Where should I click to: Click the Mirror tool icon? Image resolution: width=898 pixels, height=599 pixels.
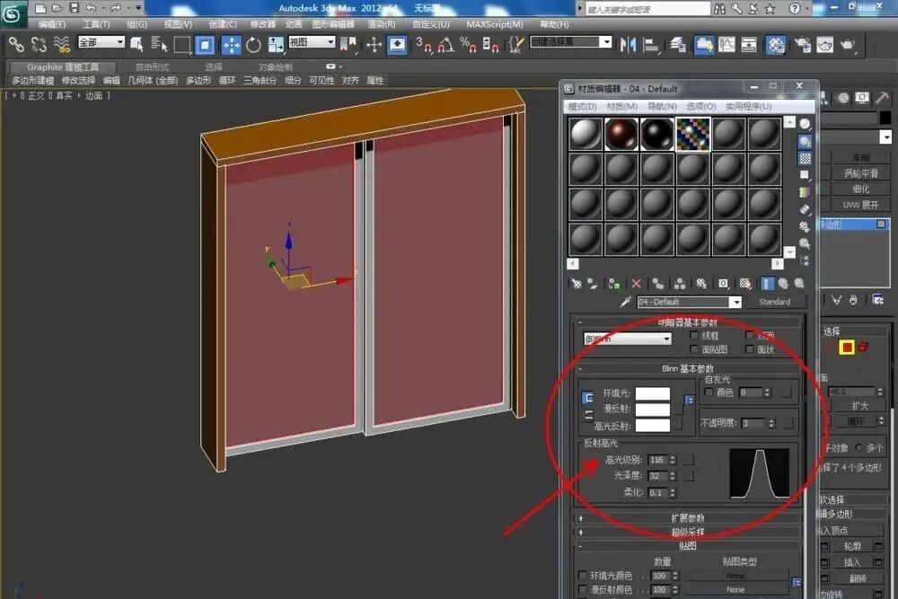[x=628, y=45]
